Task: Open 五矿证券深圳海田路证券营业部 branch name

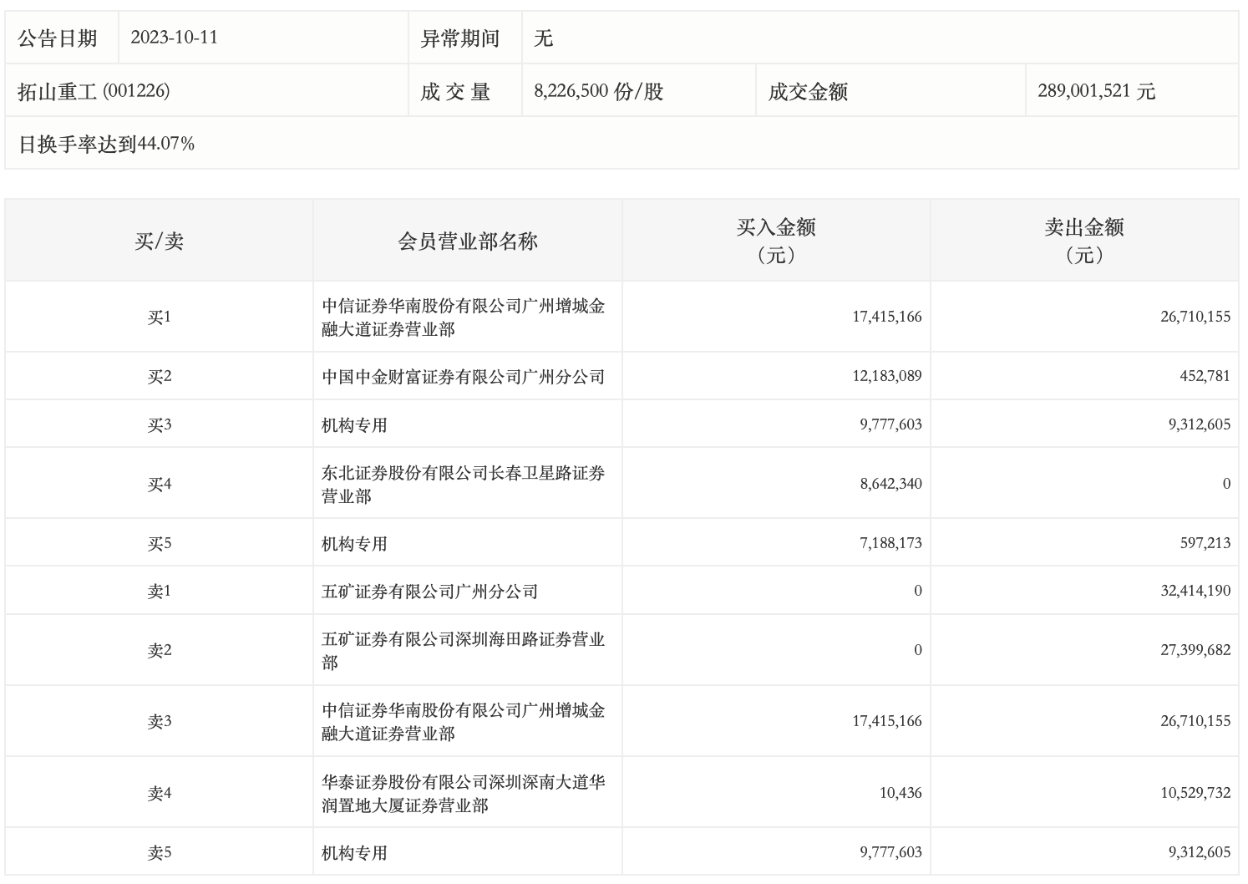Action: 463,651
